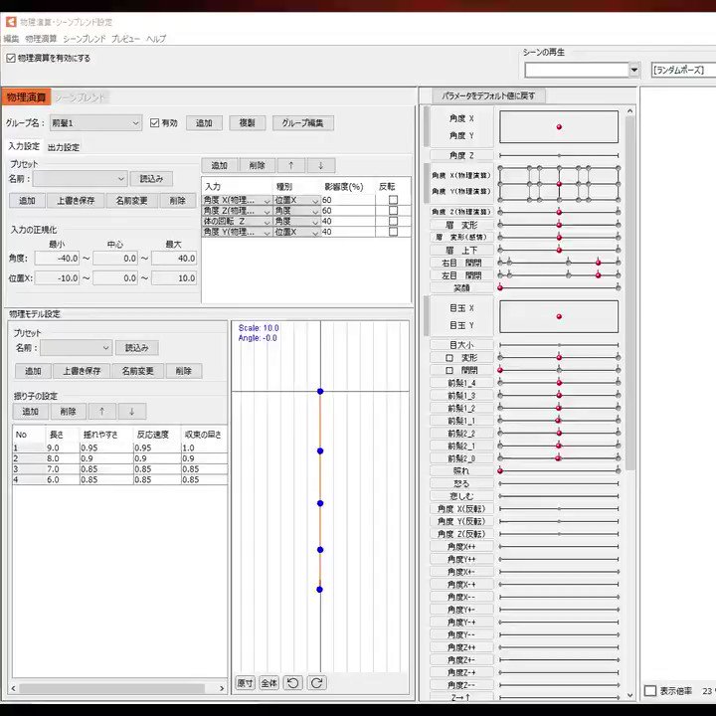Open the 物理モデル設定 preset 名前 dropdown
Viewport: 716px width, 716px height.
(76, 348)
